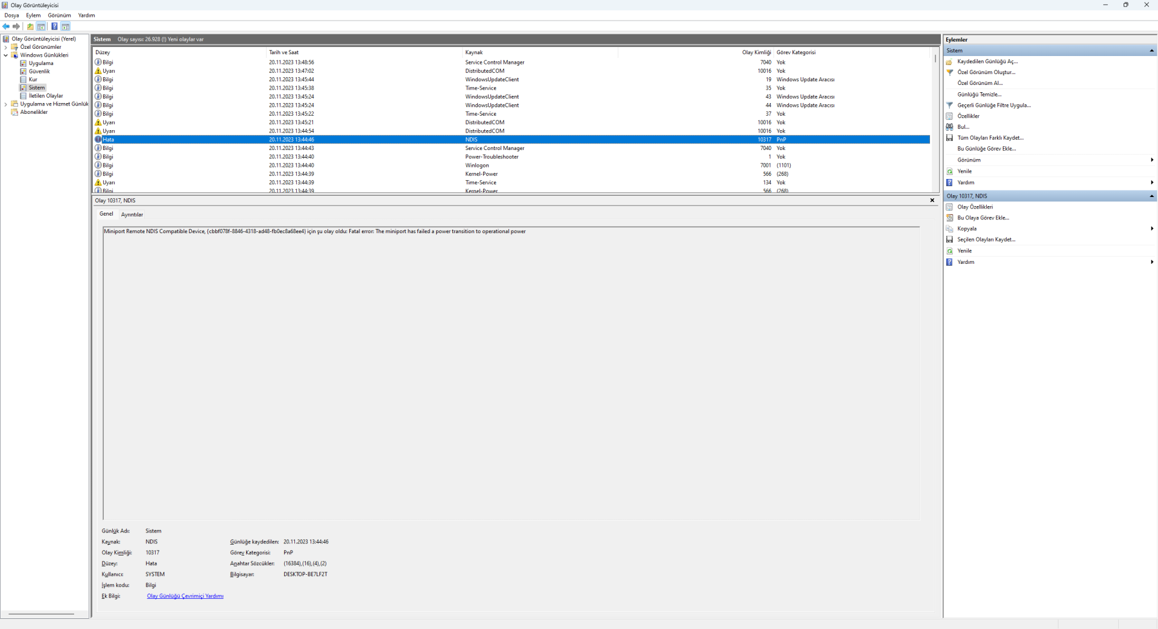Open the Görünüm submenu arrow in the actions pane
Screen dimensions: 1158x629
click(1152, 160)
